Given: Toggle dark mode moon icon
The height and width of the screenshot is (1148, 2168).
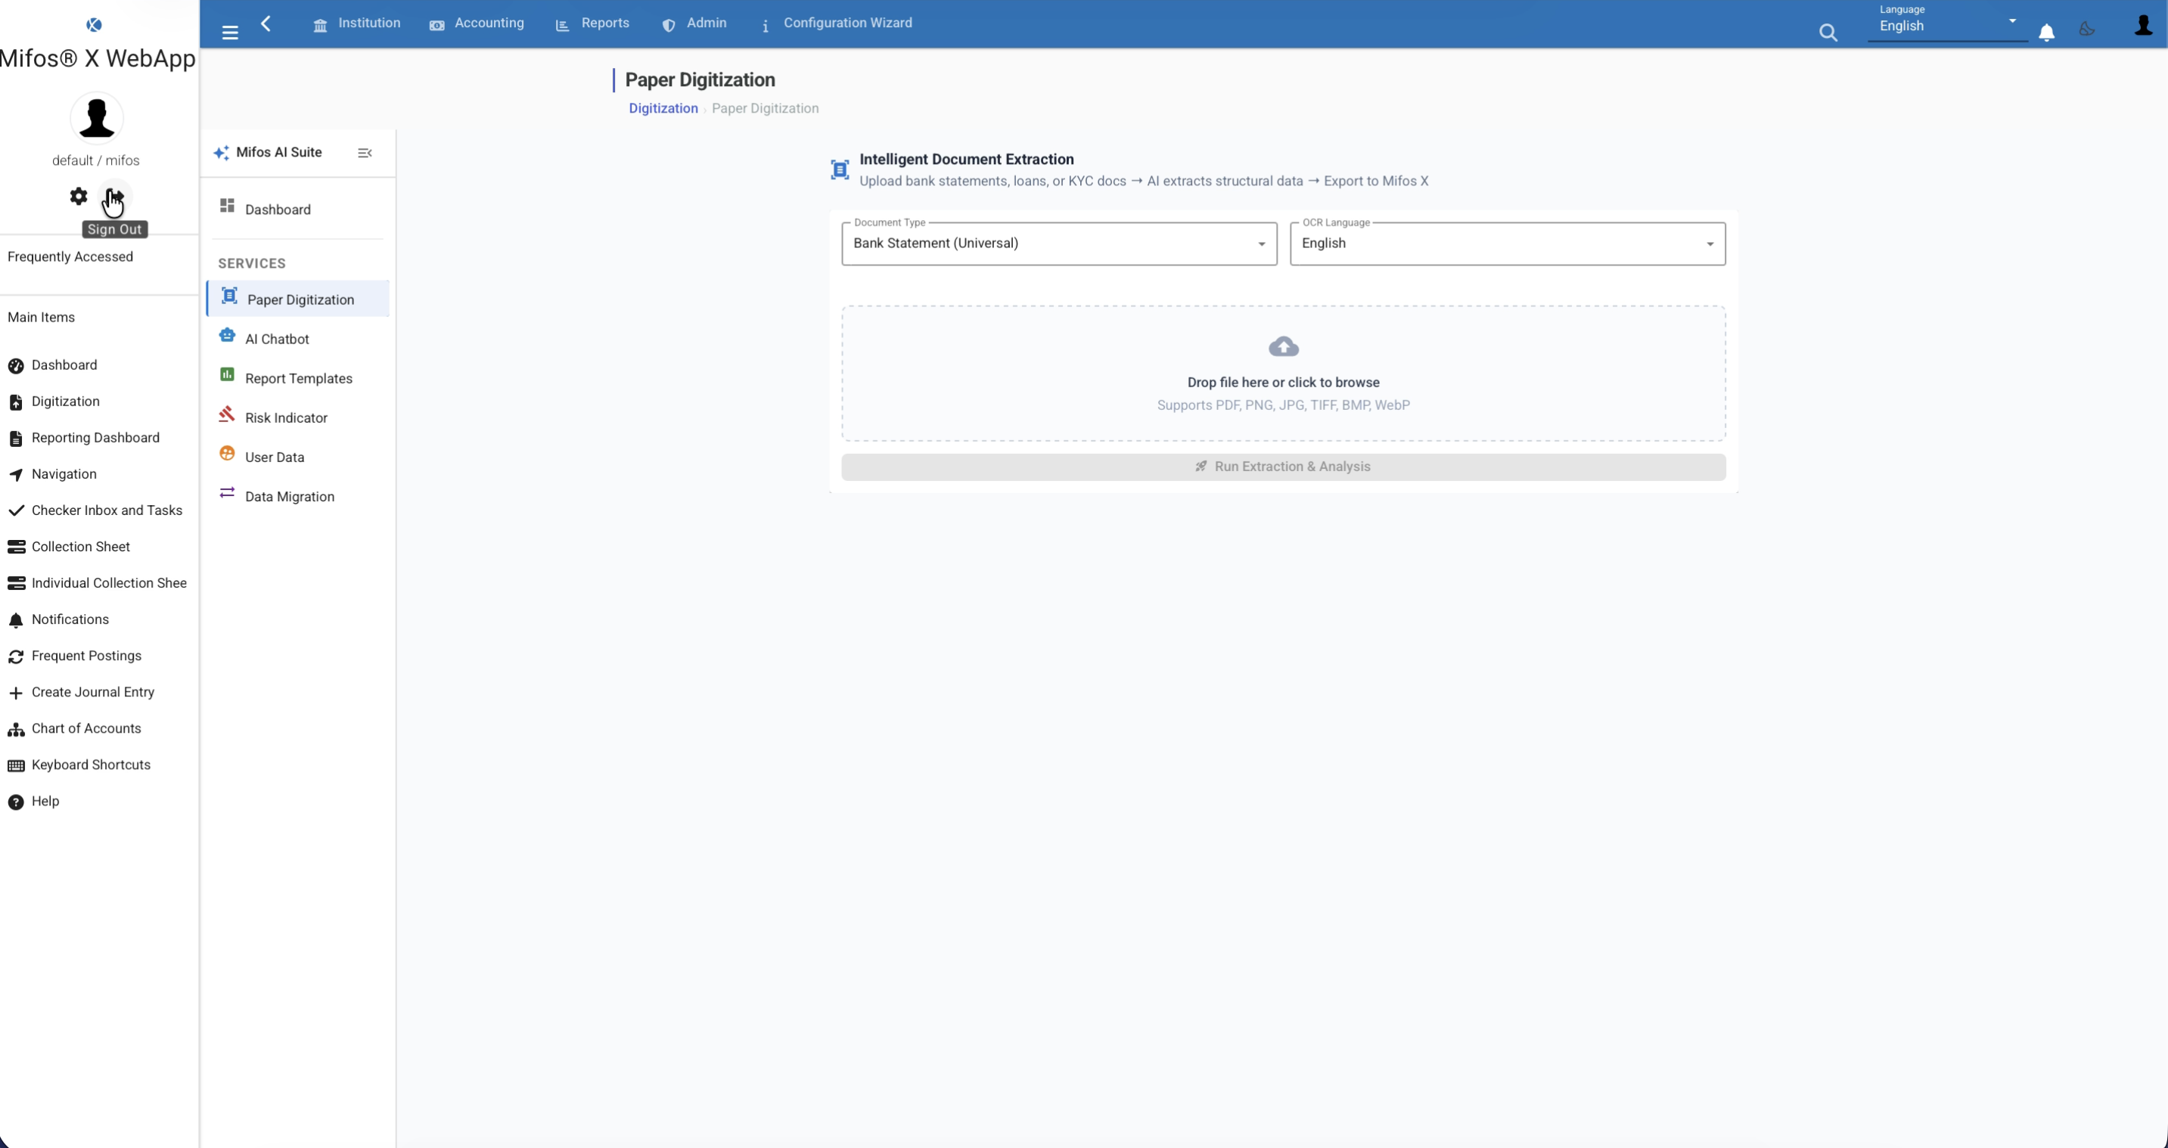Looking at the screenshot, I should (x=2087, y=29).
